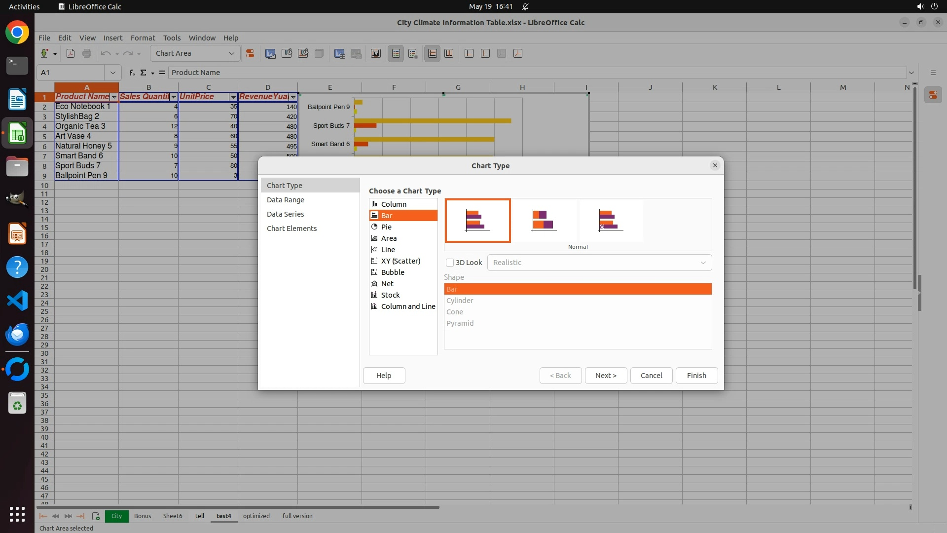Enable the 3D Look checkbox
The height and width of the screenshot is (533, 947).
[450, 263]
